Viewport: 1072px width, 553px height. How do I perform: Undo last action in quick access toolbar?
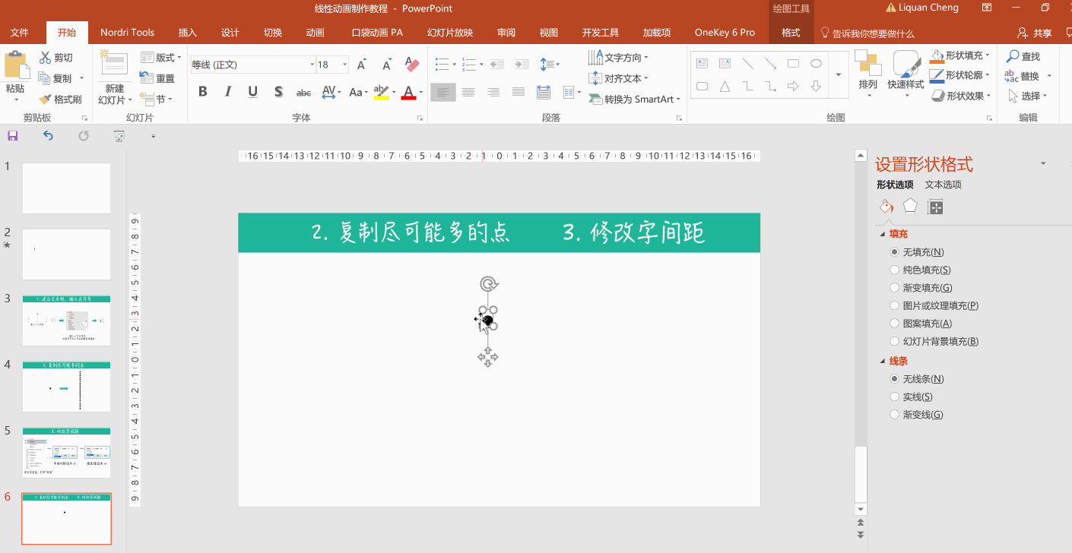[x=48, y=136]
